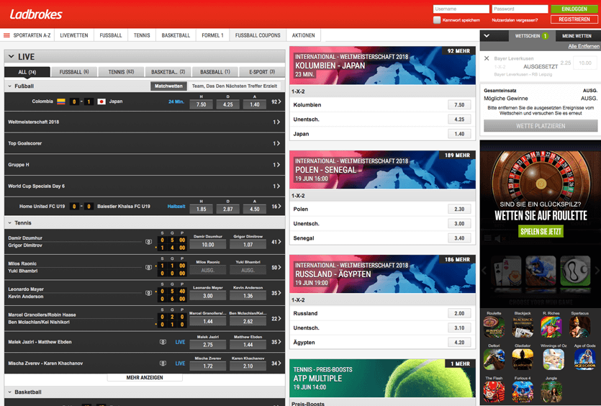Open the Roulette mini game icon
The width and height of the screenshot is (601, 406).
coord(494,327)
